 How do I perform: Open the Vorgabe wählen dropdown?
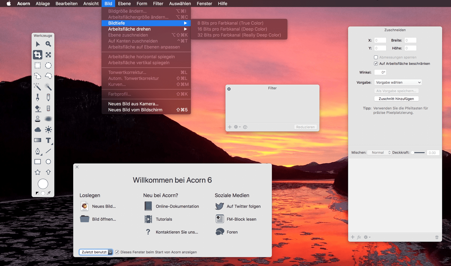398,82
